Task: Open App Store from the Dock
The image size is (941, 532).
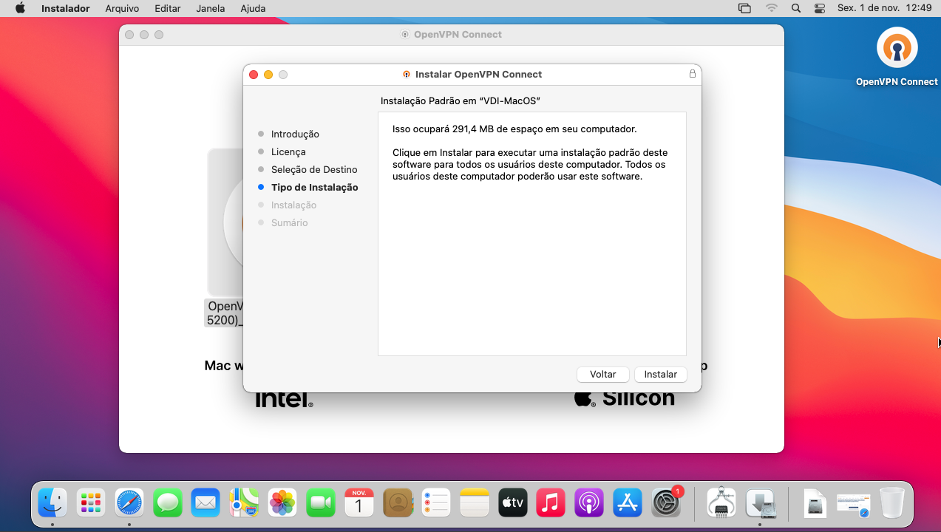Action: [628, 503]
